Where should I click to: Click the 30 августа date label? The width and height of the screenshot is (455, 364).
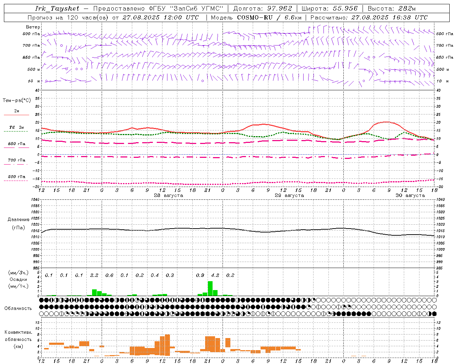point(410,196)
